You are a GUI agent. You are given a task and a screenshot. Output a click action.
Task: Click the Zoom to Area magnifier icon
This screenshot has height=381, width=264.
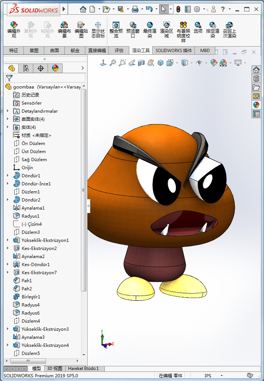pyautogui.click(x=122, y=63)
